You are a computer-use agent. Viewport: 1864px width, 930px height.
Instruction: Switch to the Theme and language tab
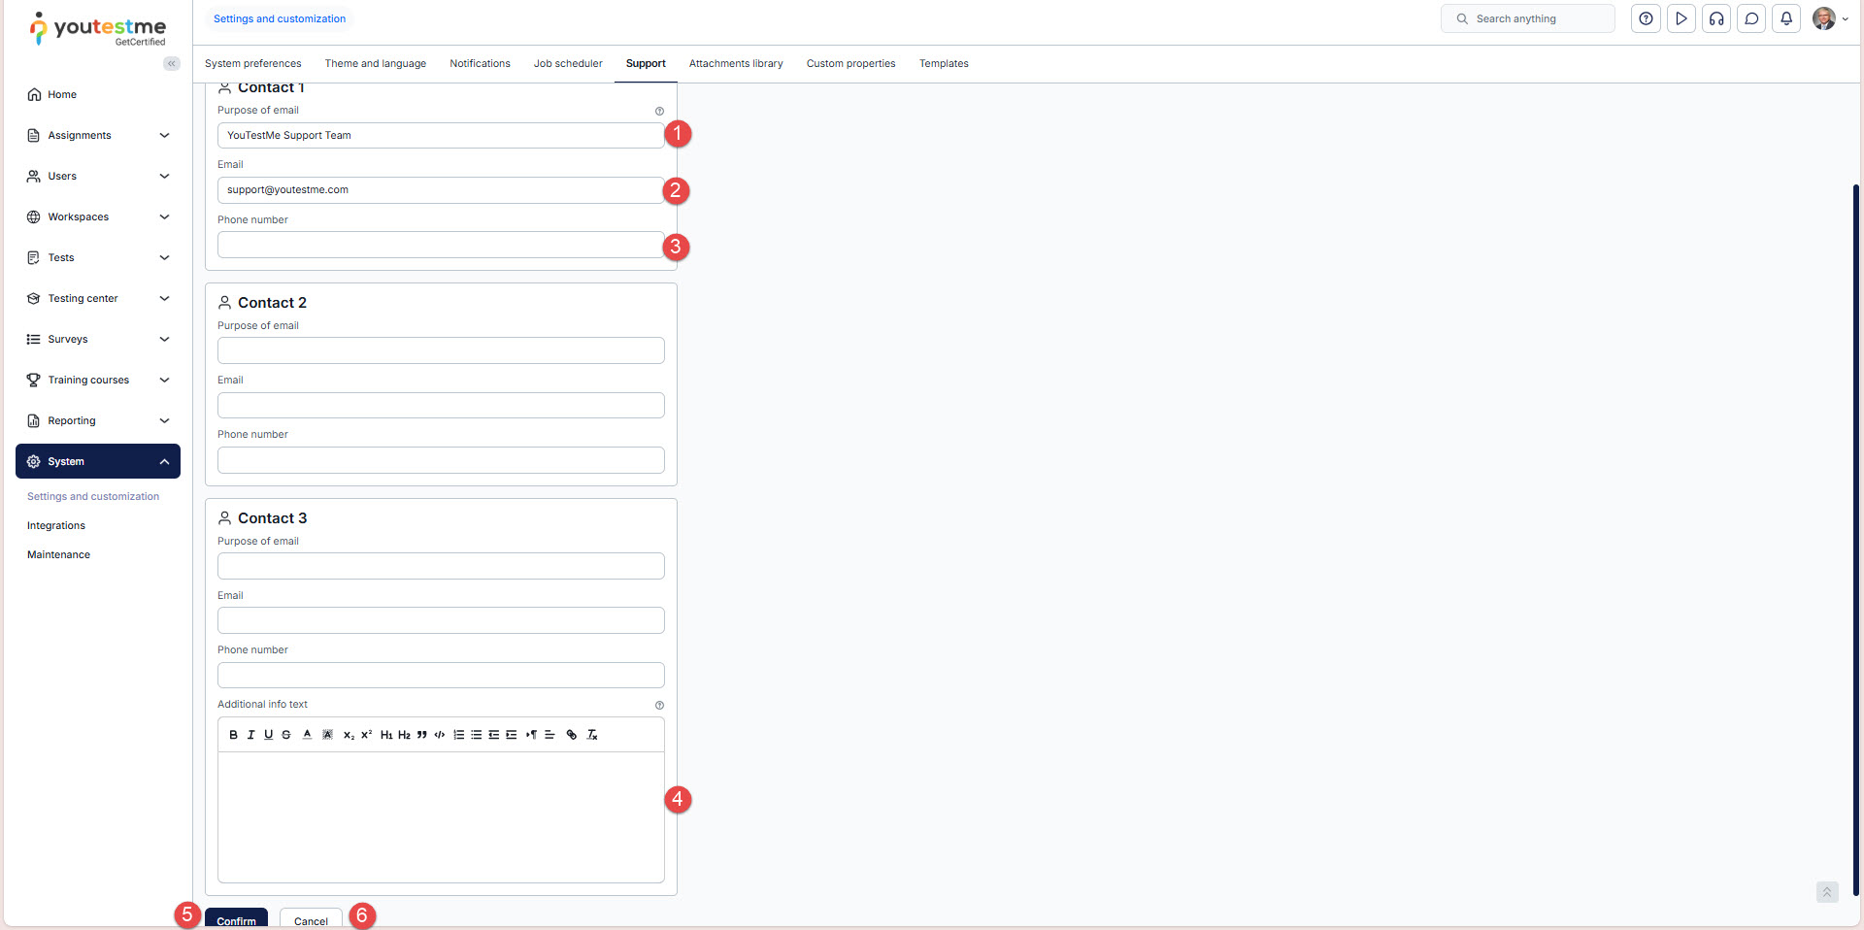376,64
